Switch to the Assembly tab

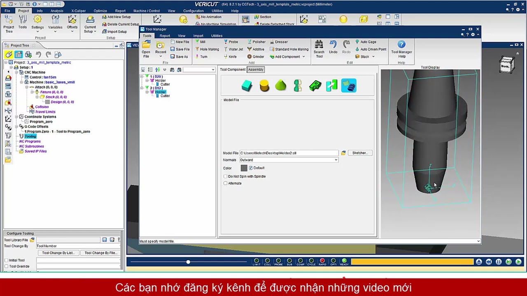(256, 69)
